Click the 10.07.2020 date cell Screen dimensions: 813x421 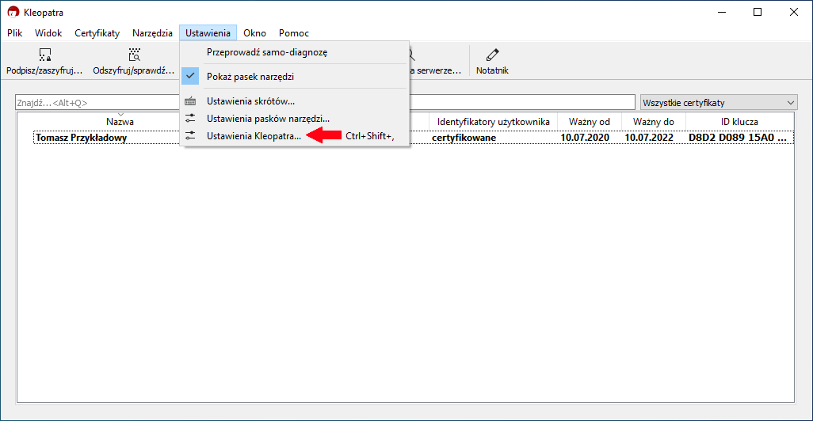(585, 138)
